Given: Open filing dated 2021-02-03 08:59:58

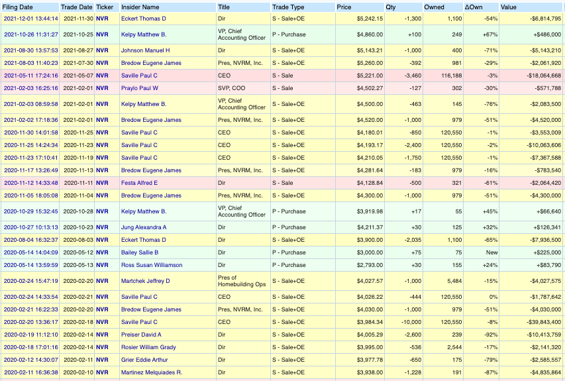Looking at the screenshot, I should tap(31, 104).
